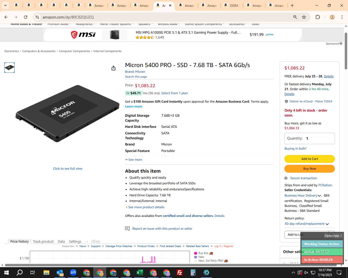Viewport: 348px width, 278px height.
Task: Click the Keepa Manage Price Watches link
Action: [x=119, y=246]
